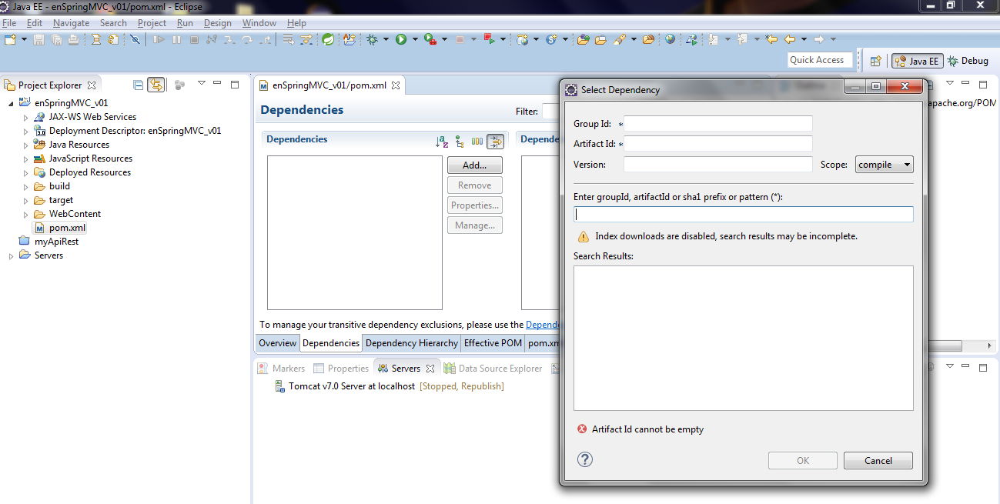Select the Java EE perspective
This screenshot has width=1000, height=504.
click(x=918, y=61)
